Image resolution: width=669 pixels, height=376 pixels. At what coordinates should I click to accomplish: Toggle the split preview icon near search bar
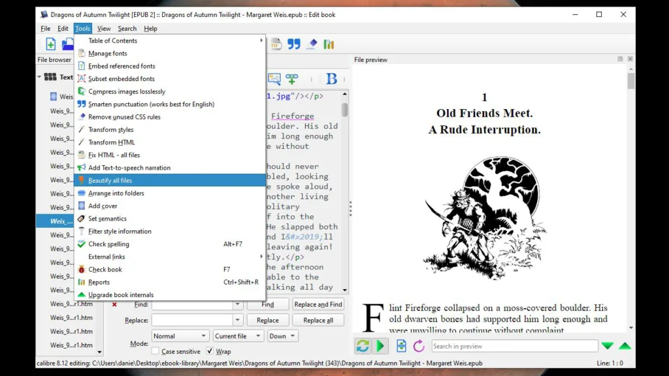[x=401, y=346]
